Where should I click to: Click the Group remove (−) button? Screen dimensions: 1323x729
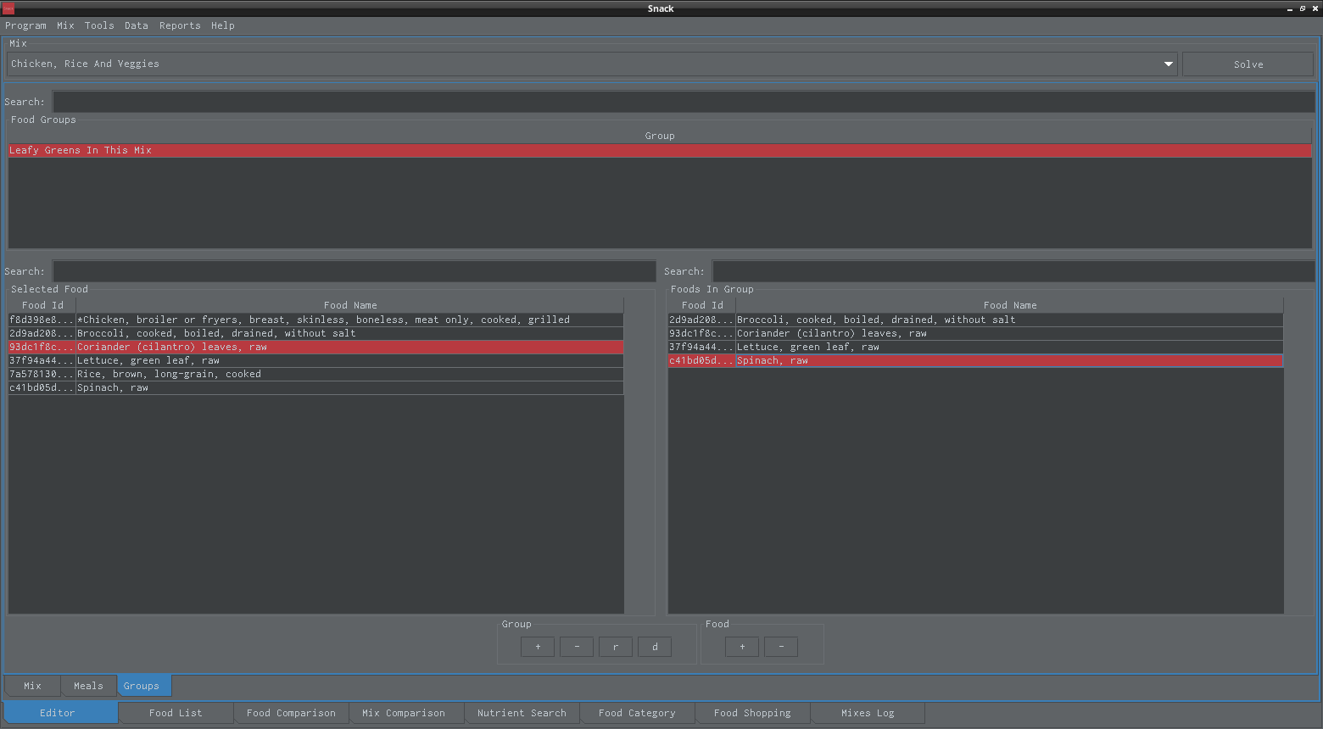coord(577,647)
